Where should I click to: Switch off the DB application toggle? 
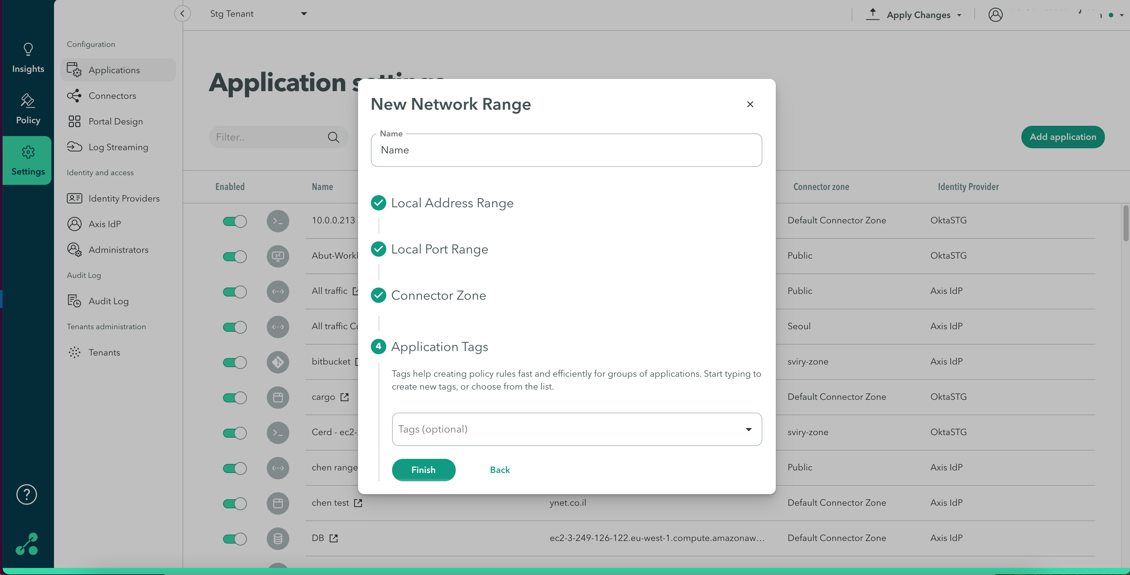pyautogui.click(x=235, y=539)
